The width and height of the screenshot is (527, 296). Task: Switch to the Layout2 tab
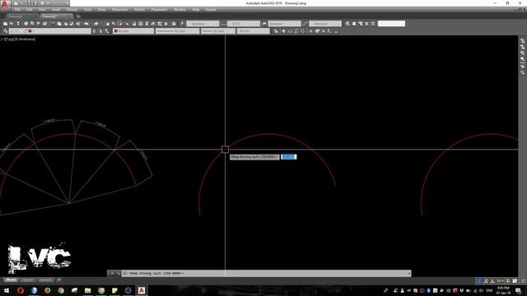(45, 280)
